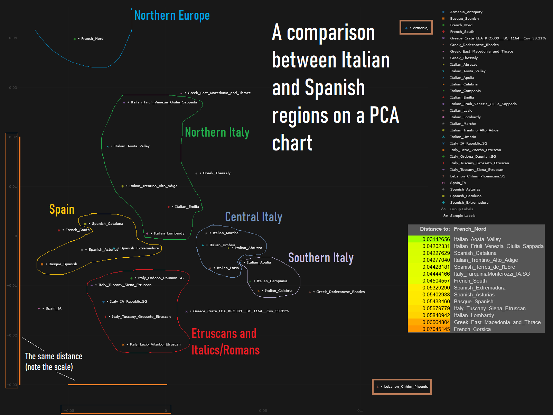Viewport: 553px width, 415px height.
Task: Click the Spanish_Cataluna square marker in the legend
Action: 443,196
